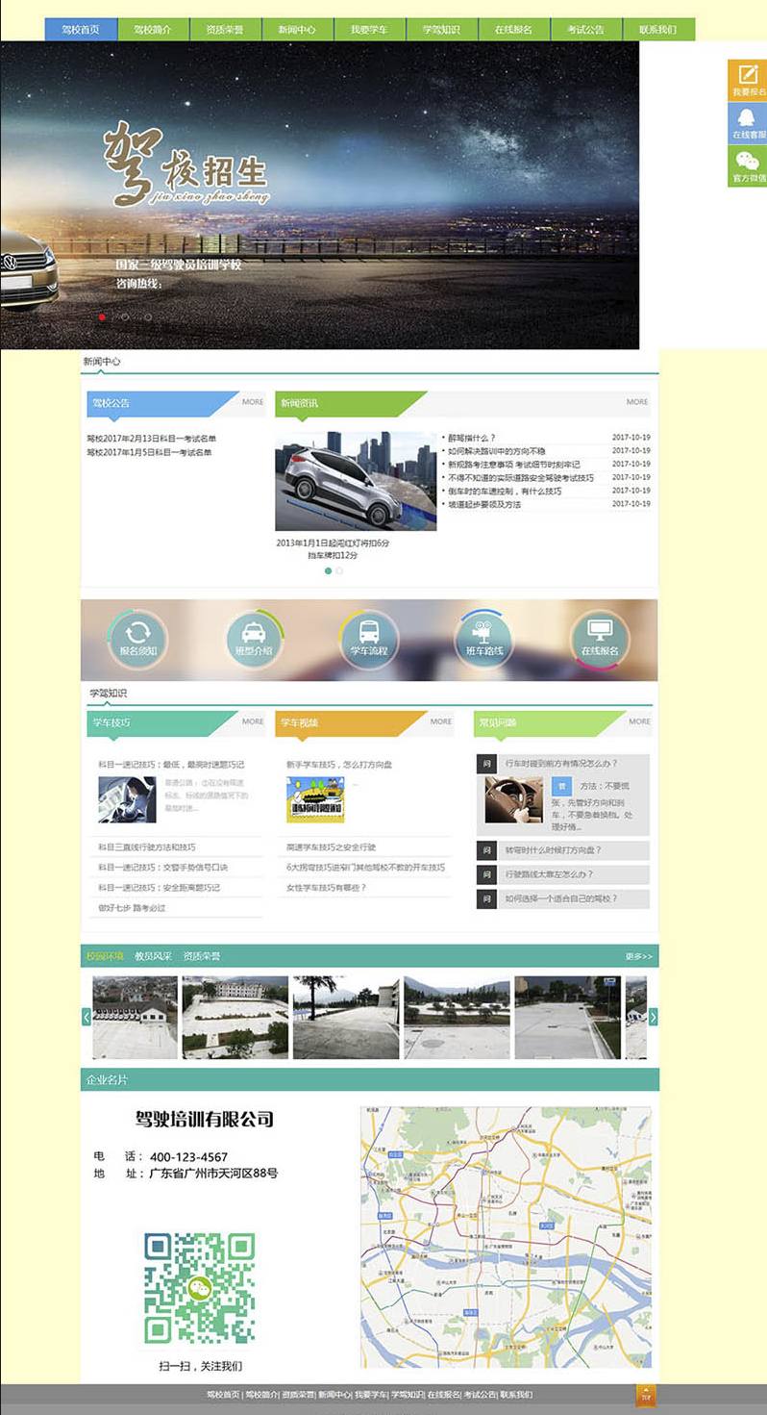Image resolution: width=767 pixels, height=1415 pixels.
Task: Select the second banner slide dot
Action: tap(125, 316)
